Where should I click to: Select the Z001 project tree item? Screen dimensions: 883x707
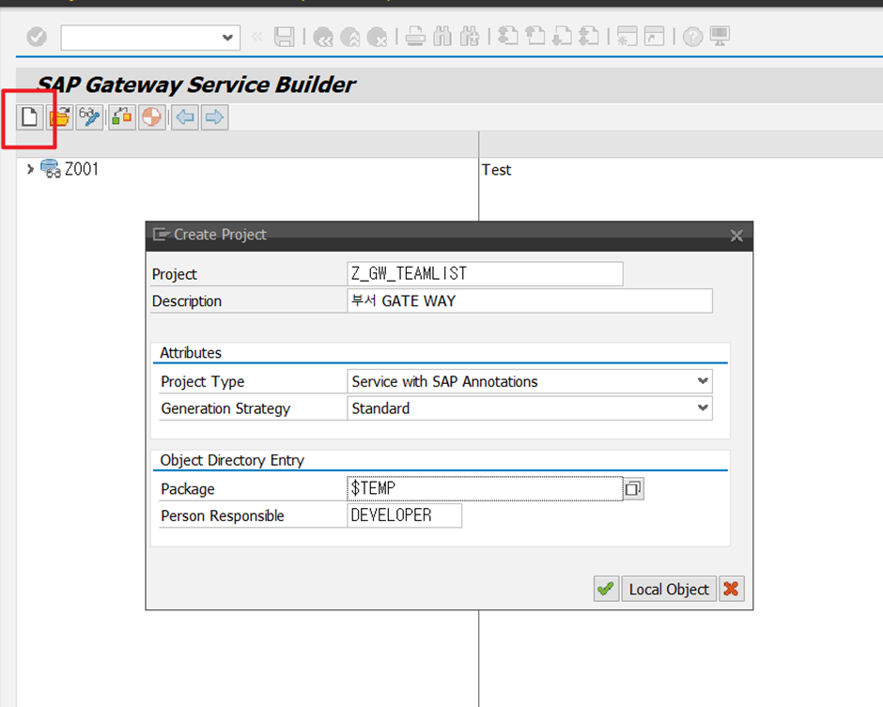[x=82, y=169]
